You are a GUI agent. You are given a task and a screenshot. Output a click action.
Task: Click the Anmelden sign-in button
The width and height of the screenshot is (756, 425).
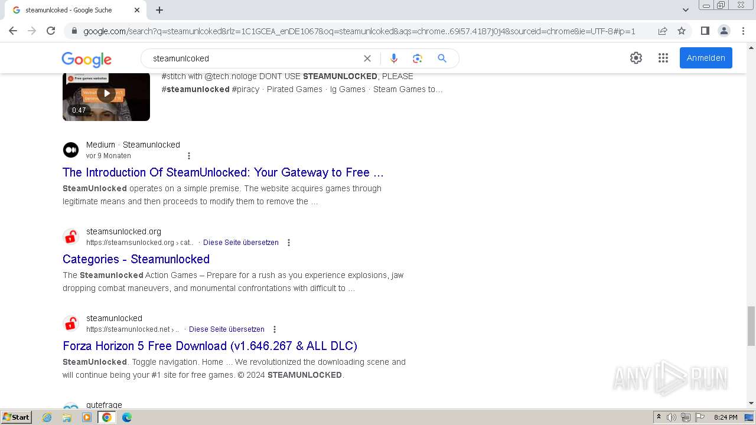706,58
